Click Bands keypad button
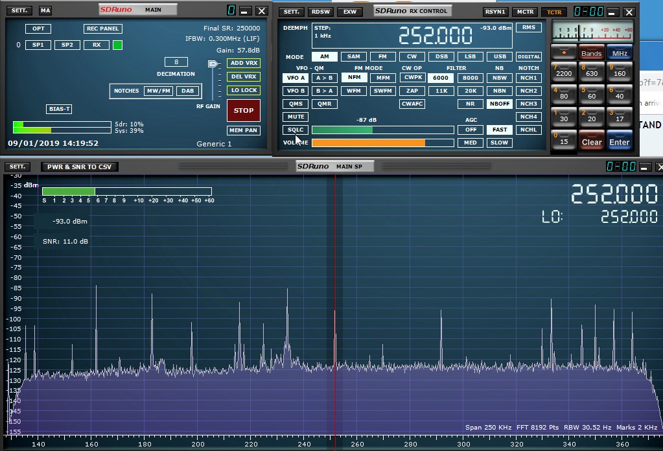 tap(591, 52)
